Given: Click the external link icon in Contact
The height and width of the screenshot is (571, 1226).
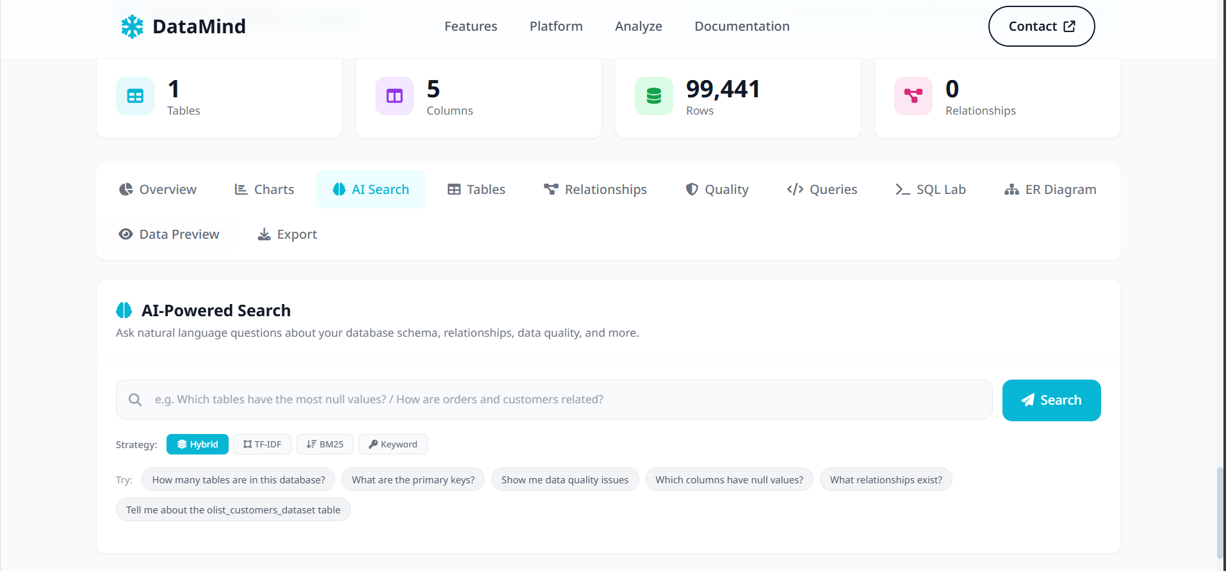Looking at the screenshot, I should (1069, 26).
